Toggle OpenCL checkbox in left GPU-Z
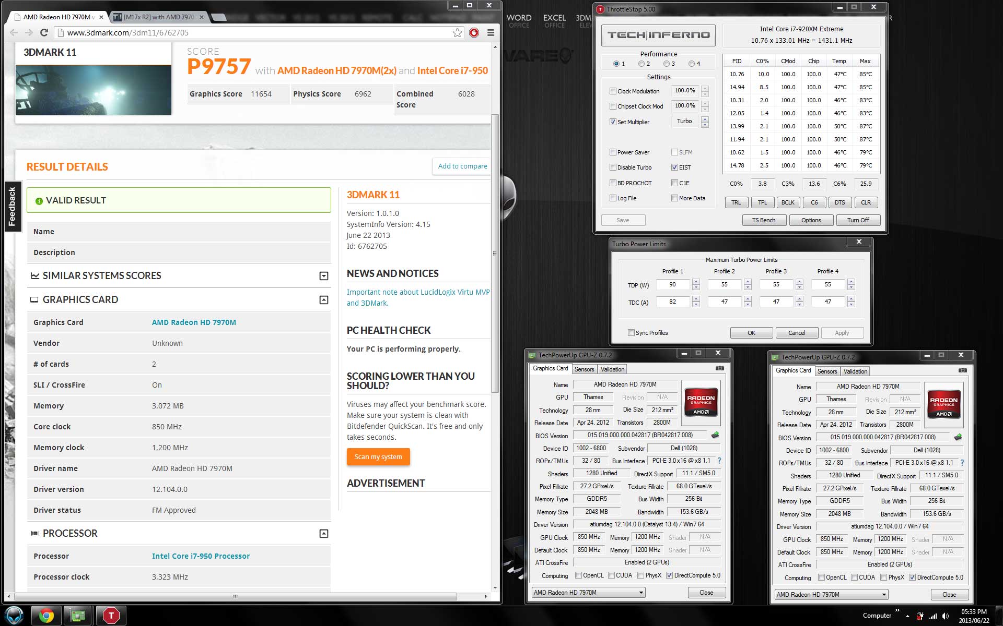Screen dimensions: 1003x626 click(578, 575)
